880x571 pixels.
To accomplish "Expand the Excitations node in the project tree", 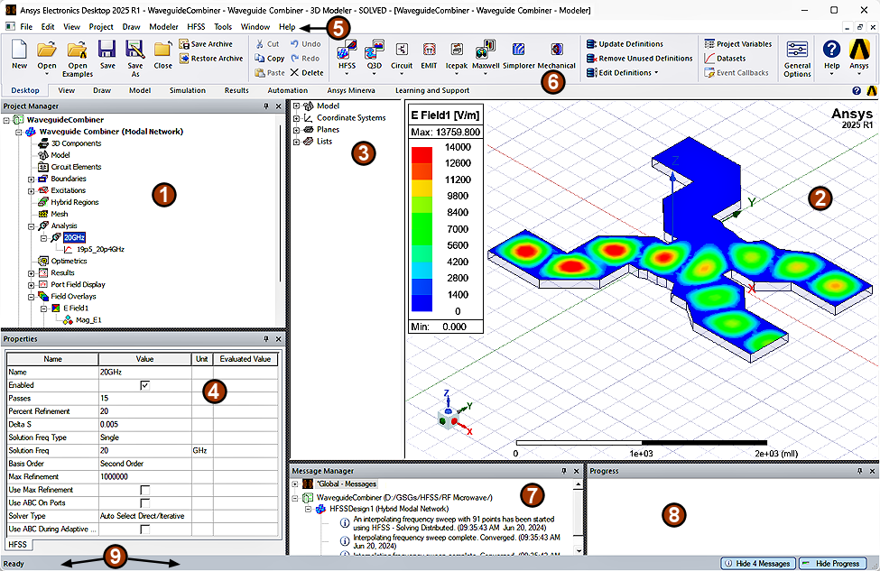I will point(32,190).
